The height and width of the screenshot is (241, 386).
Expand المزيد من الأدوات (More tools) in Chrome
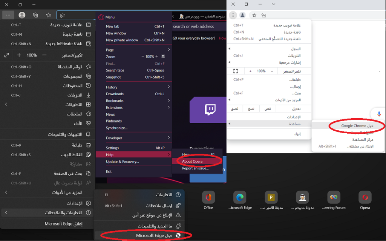pos(269,100)
